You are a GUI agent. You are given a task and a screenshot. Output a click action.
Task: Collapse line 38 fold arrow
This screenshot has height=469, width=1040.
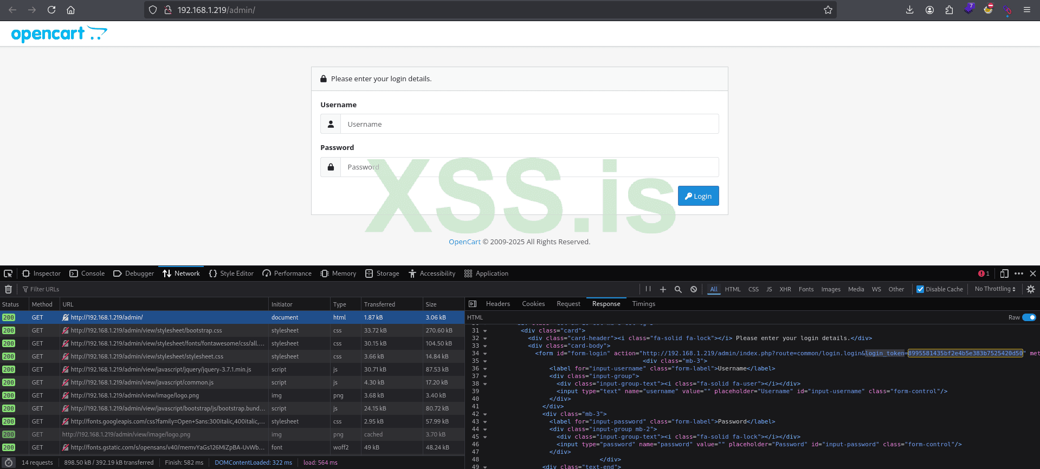(485, 384)
